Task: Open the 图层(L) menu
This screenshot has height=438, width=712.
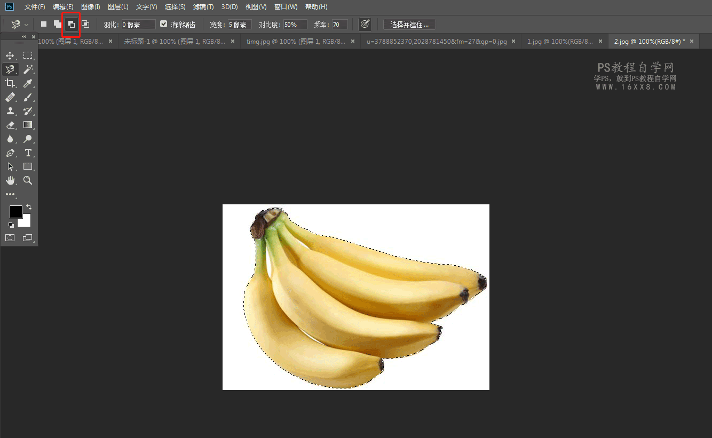Action: click(x=118, y=7)
